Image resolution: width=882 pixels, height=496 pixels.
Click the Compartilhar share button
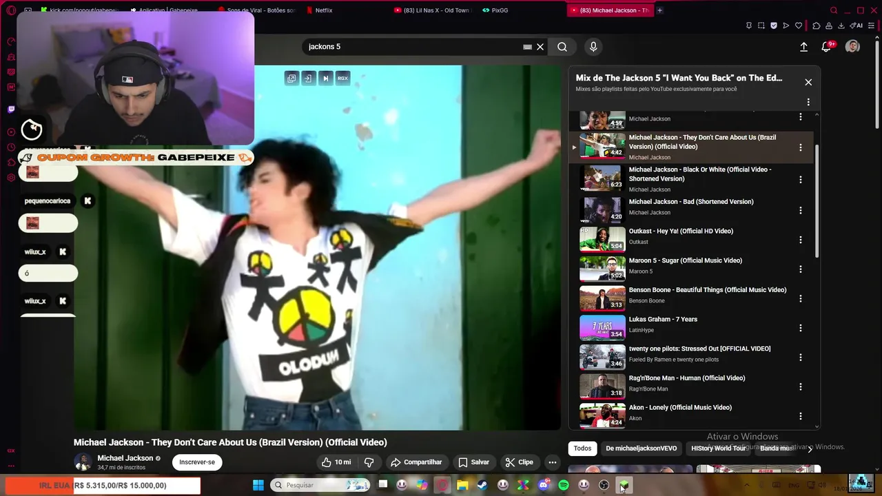click(x=416, y=462)
